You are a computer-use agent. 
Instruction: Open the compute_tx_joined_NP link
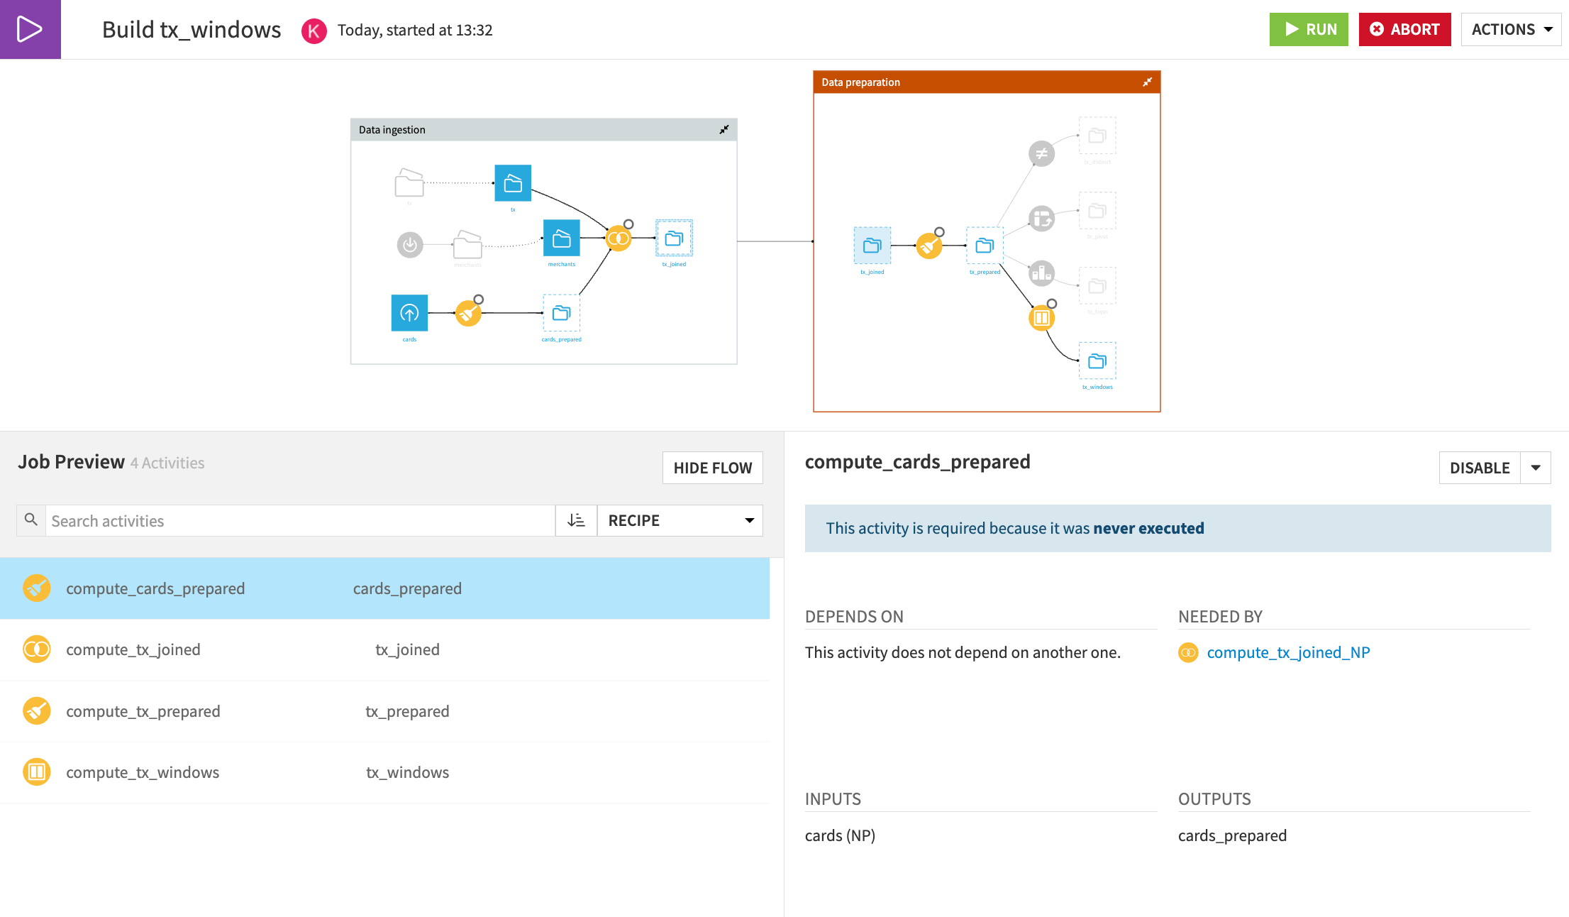[x=1287, y=652]
